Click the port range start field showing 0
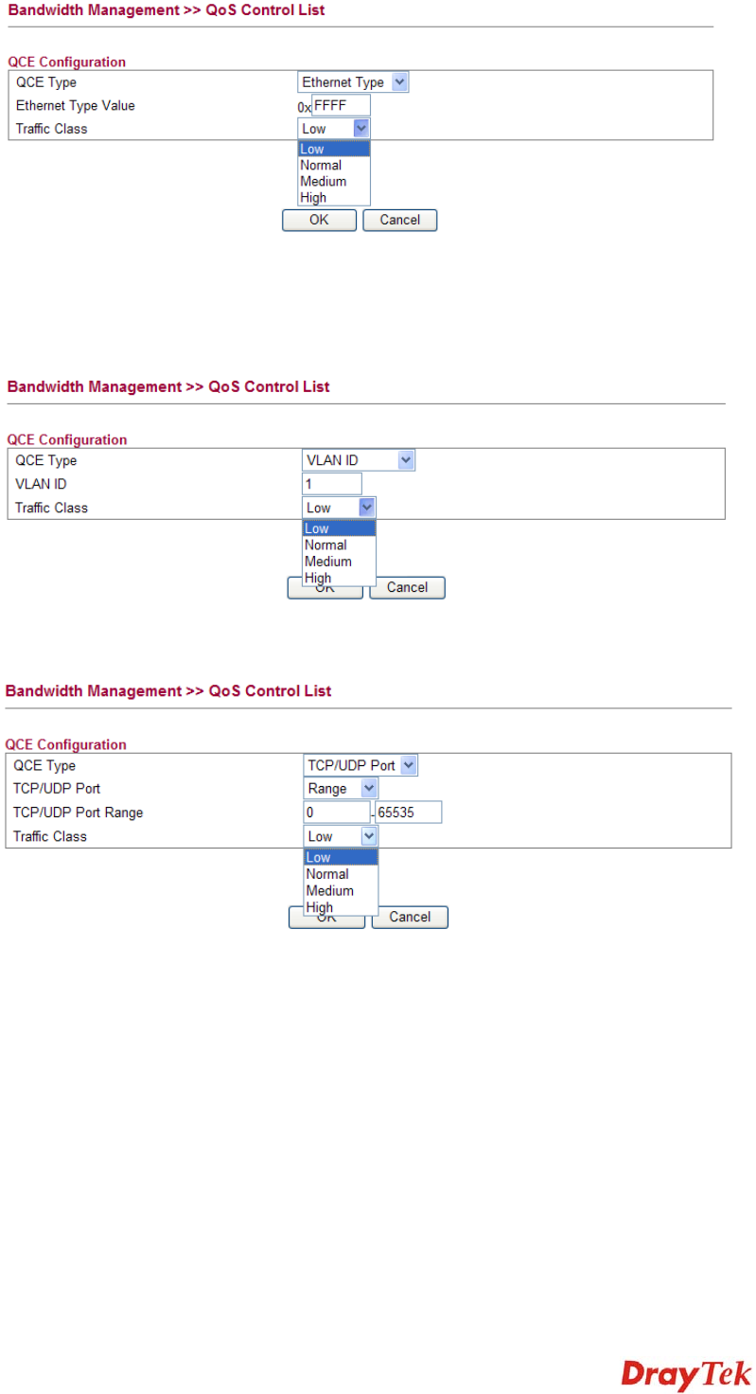Image resolution: width=756 pixels, height=1394 pixels. point(336,813)
